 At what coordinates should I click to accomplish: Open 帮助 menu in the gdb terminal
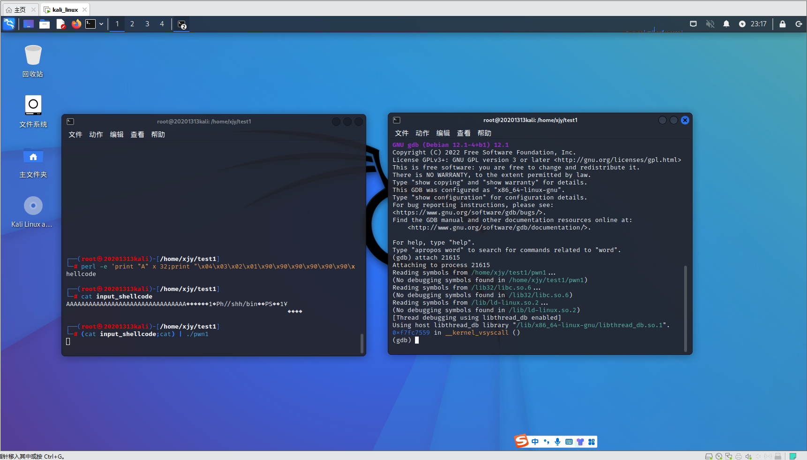point(484,133)
